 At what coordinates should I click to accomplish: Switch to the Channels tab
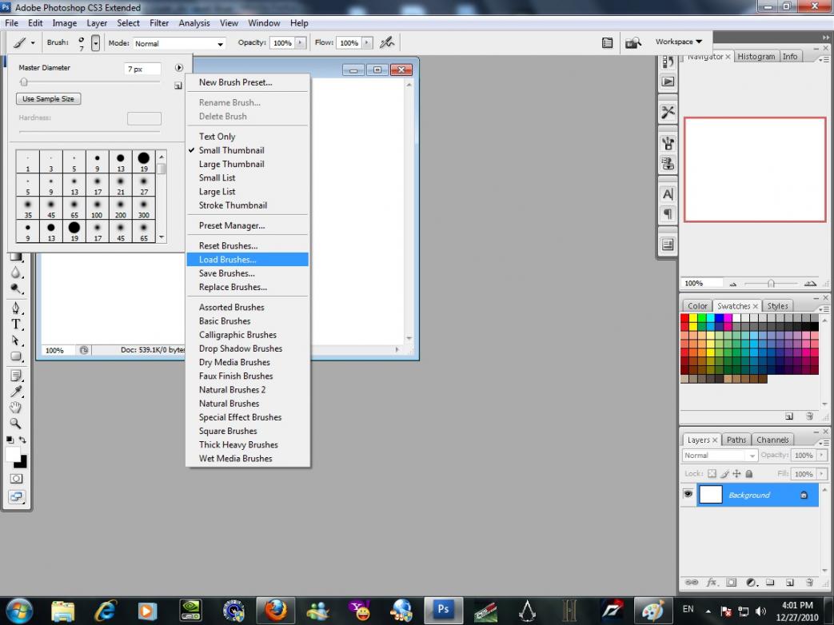click(x=772, y=440)
